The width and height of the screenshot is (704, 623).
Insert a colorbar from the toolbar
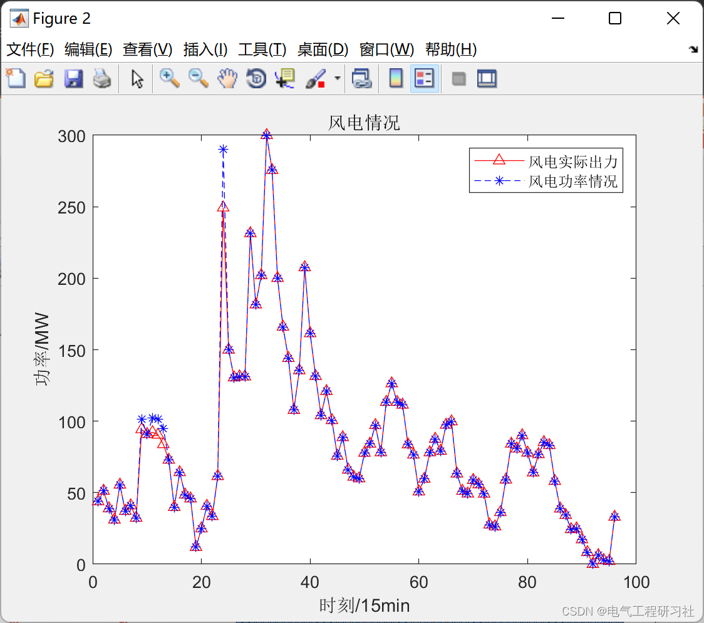tap(396, 78)
